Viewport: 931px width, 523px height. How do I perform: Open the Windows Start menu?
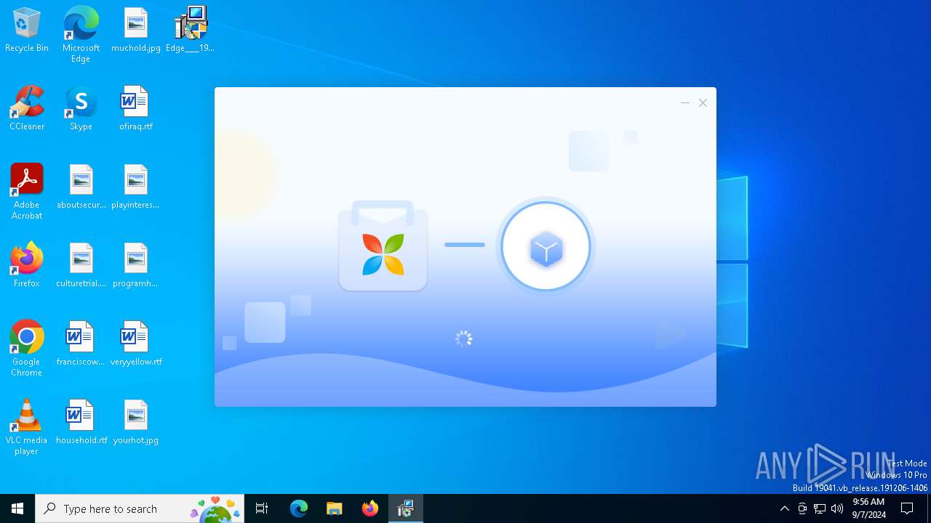tap(17, 508)
